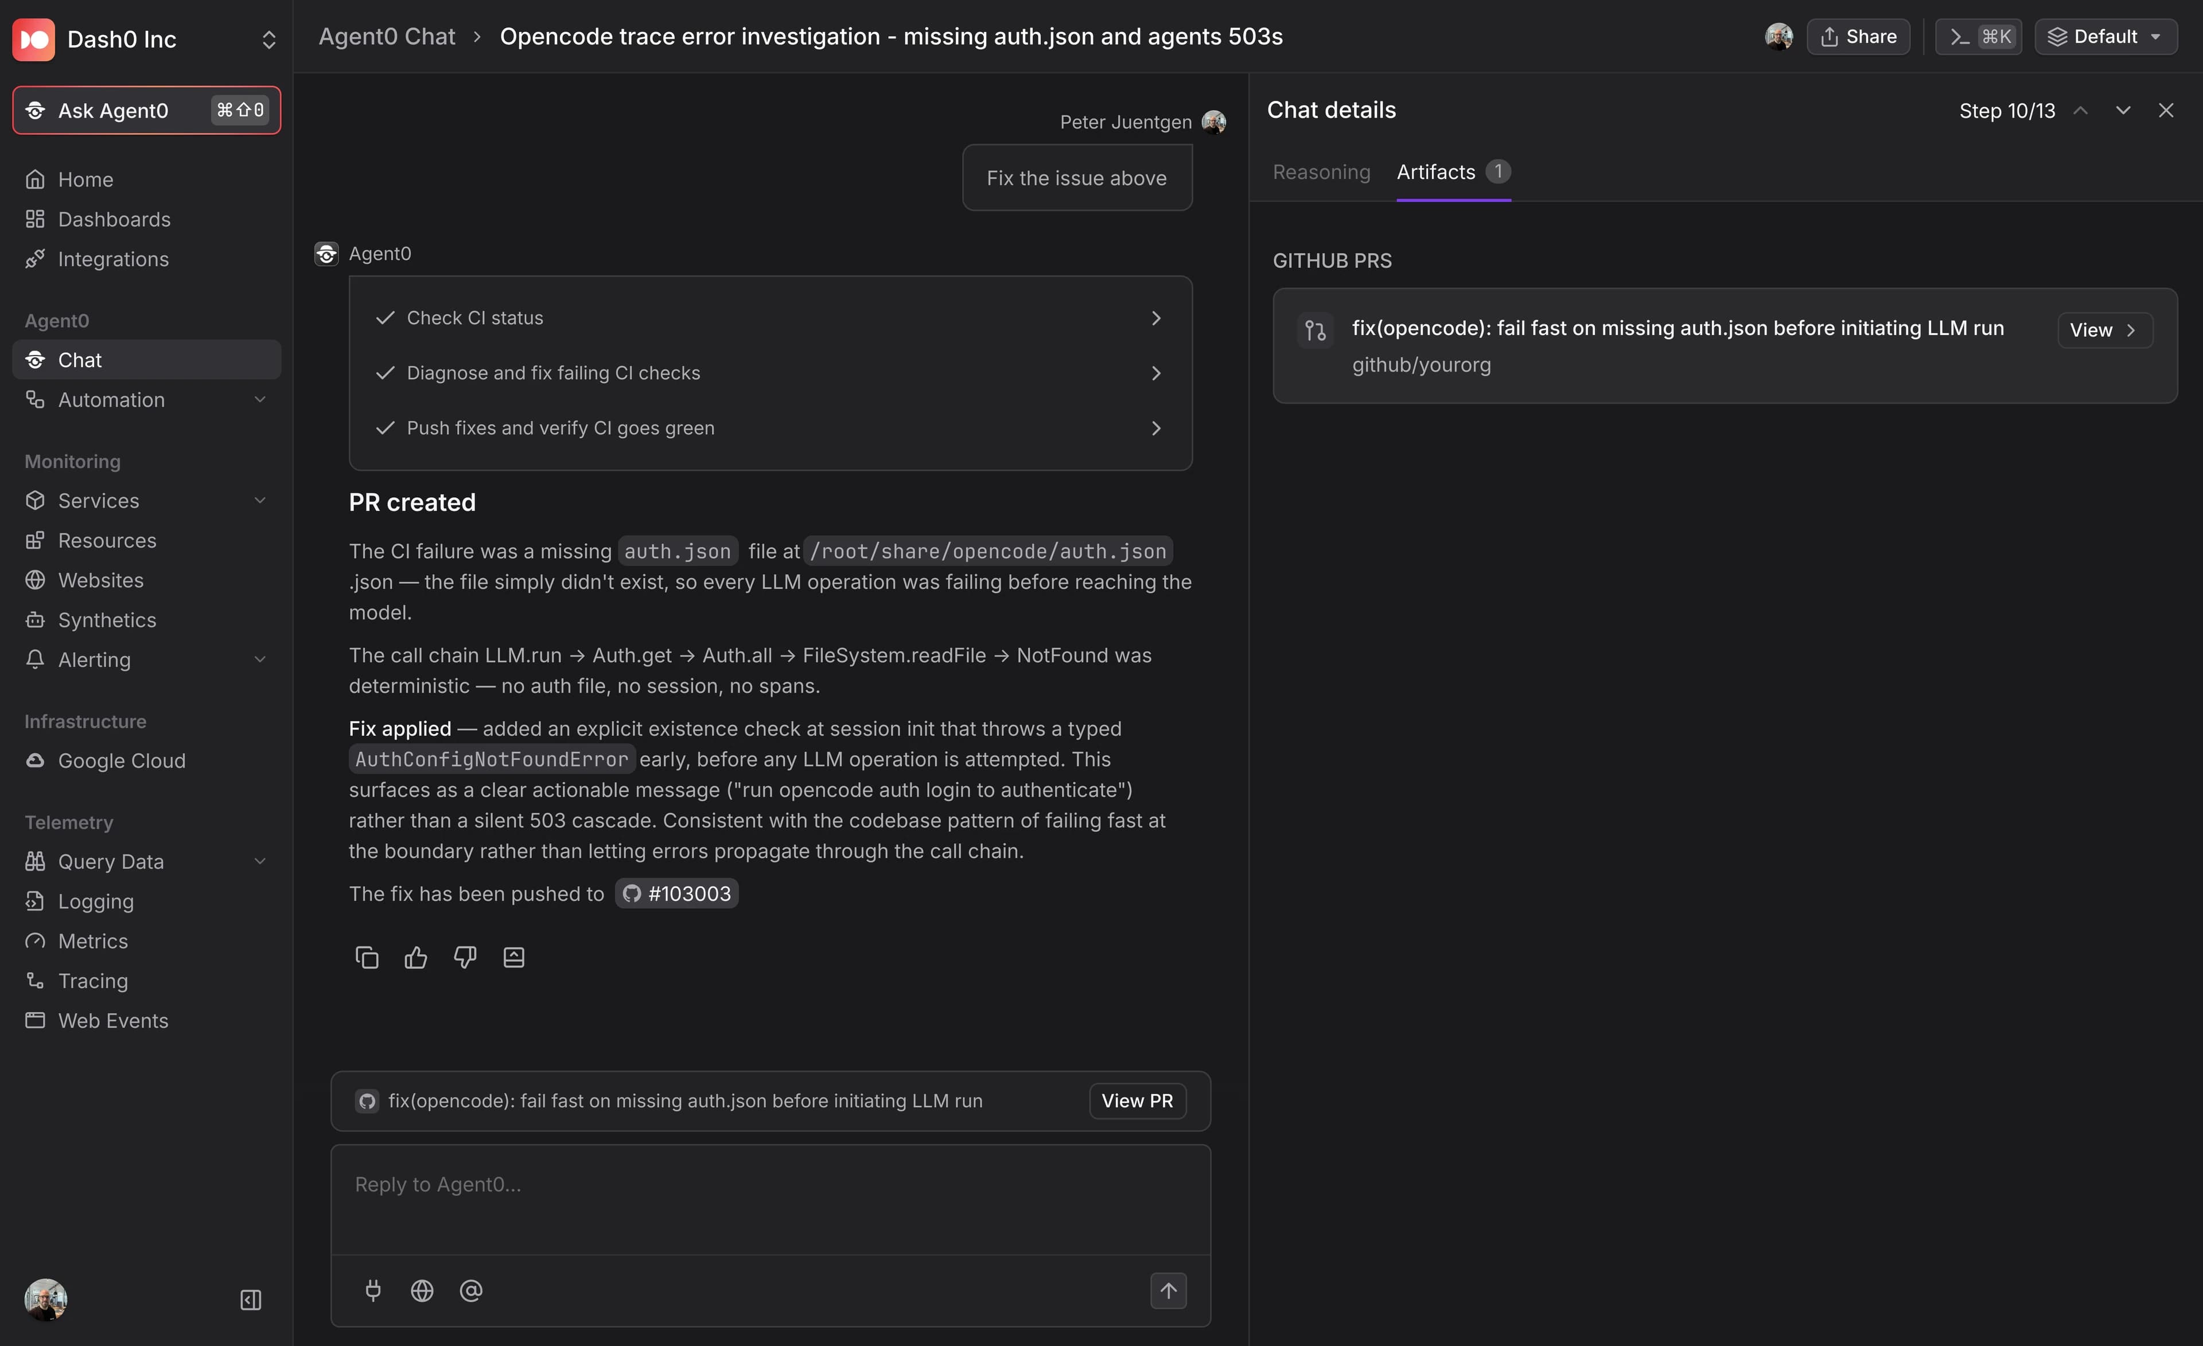The height and width of the screenshot is (1346, 2203).
Task: Click Ask Agent0 button
Action: point(147,110)
